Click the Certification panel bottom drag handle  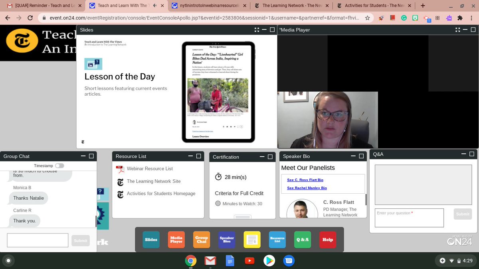click(x=243, y=217)
